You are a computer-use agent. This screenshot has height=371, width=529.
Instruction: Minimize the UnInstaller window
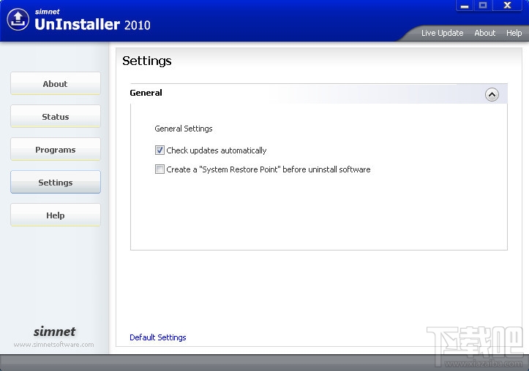click(x=465, y=5)
